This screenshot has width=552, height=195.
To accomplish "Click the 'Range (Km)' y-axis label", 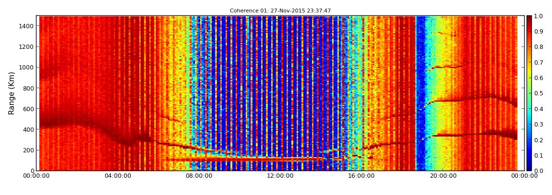I will click(x=12, y=93).
